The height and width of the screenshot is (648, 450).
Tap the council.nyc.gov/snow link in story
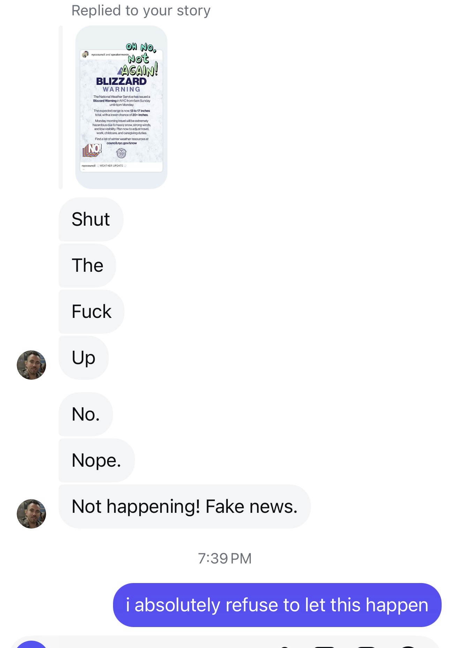(122, 143)
